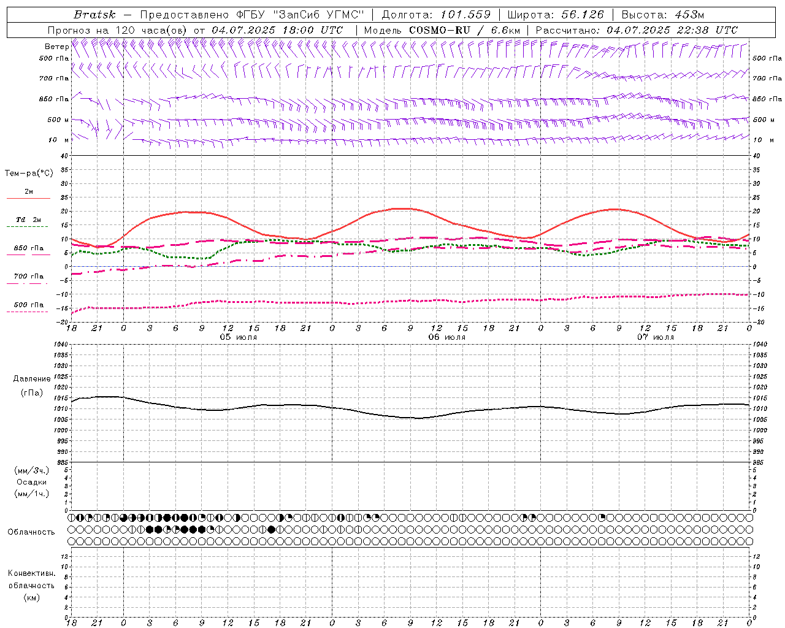Click the Модель COSMO-RU / 6.6км label
785x628 pixels.
click(442, 29)
